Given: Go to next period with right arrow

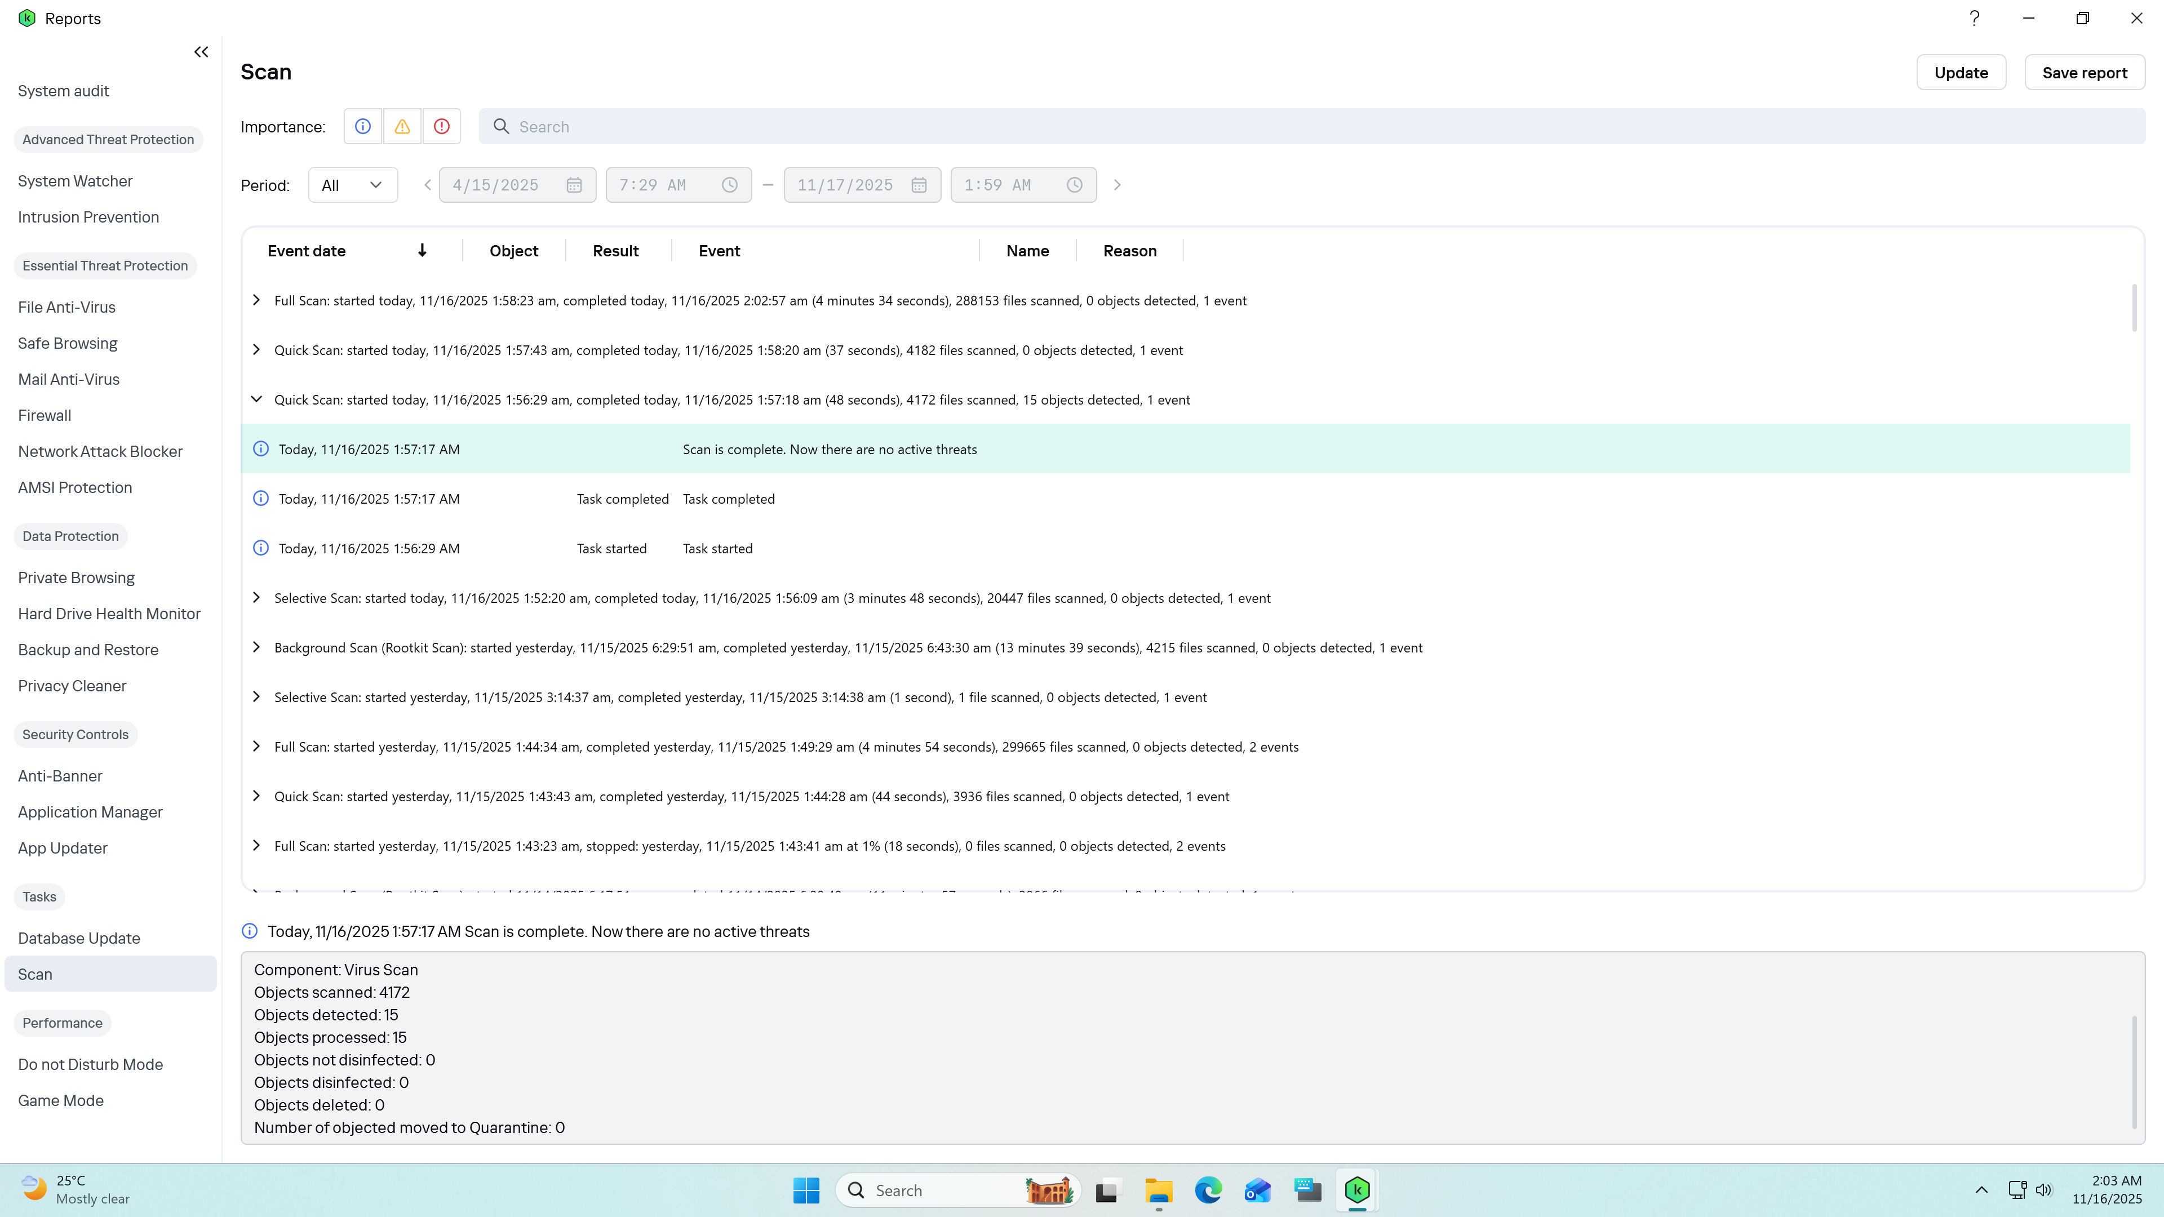Looking at the screenshot, I should pos(1118,185).
